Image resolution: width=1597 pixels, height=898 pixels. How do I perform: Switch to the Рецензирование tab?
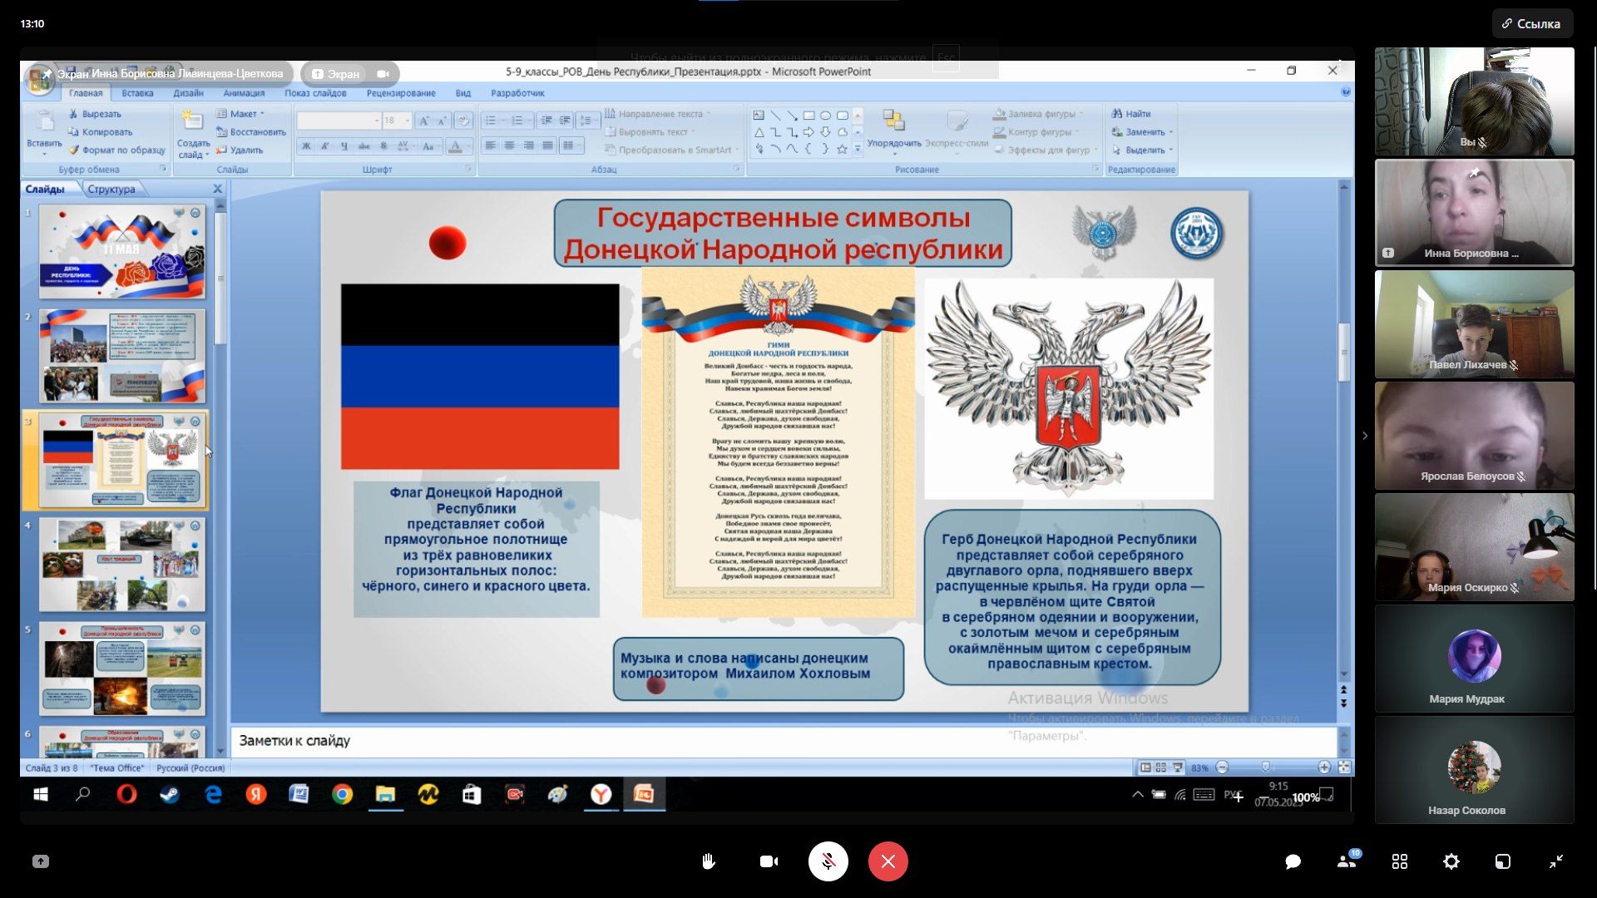coord(401,93)
